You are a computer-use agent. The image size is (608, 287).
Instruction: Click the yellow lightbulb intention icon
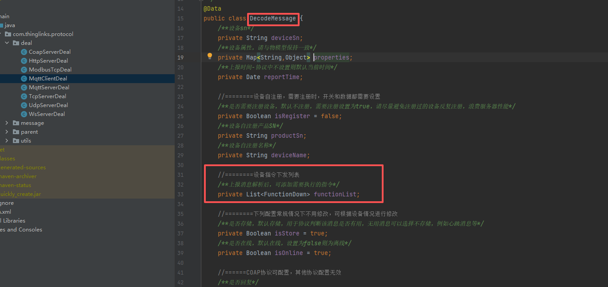coord(210,56)
